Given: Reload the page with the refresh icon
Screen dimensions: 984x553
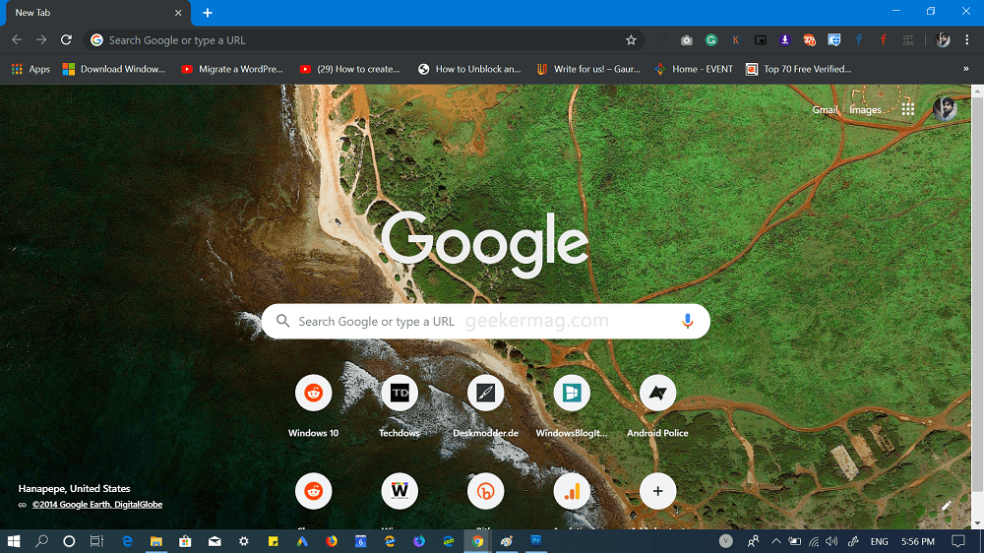Looking at the screenshot, I should coord(66,40).
